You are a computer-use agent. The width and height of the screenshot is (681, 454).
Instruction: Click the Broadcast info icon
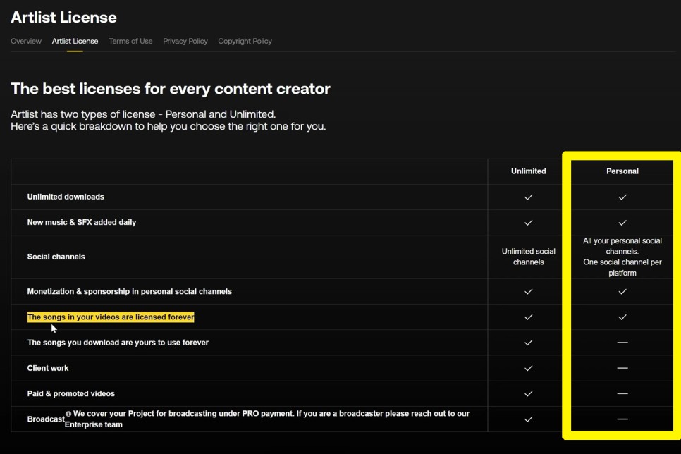(x=68, y=414)
